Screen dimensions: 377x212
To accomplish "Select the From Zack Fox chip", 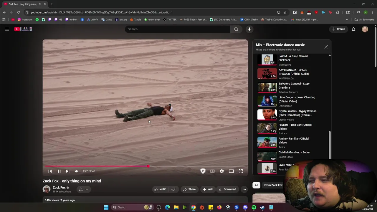I will (273, 185).
